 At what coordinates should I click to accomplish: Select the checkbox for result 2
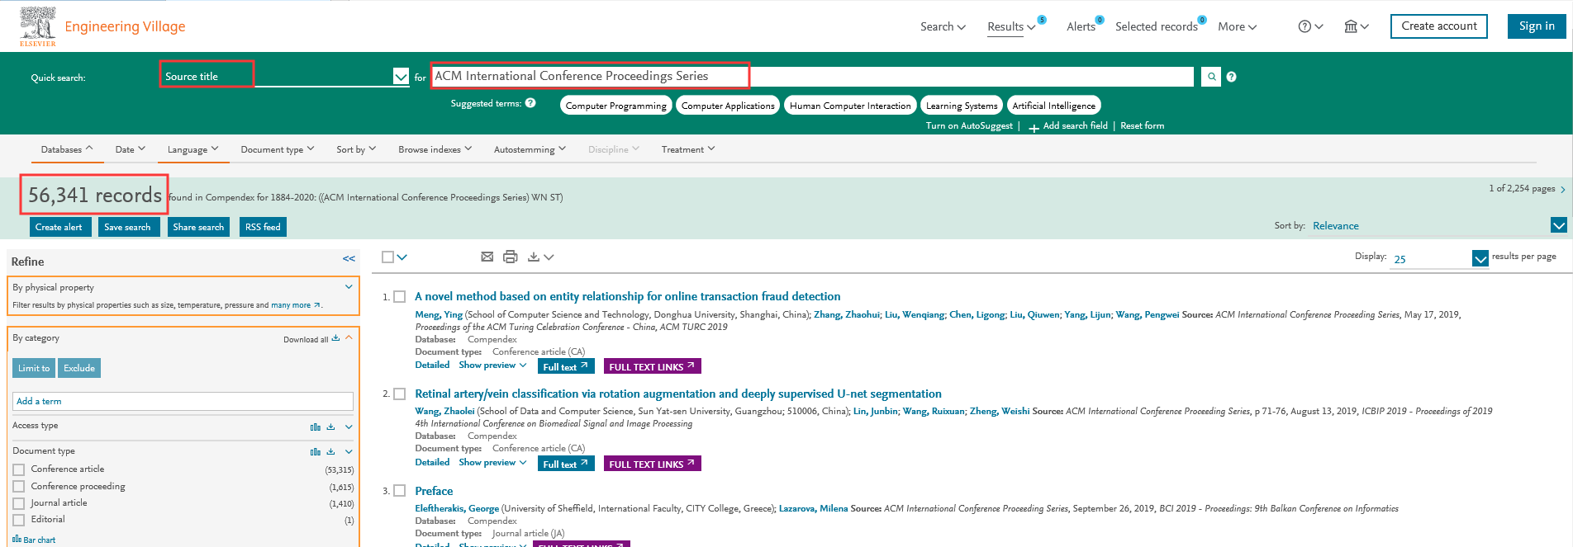[x=400, y=394]
